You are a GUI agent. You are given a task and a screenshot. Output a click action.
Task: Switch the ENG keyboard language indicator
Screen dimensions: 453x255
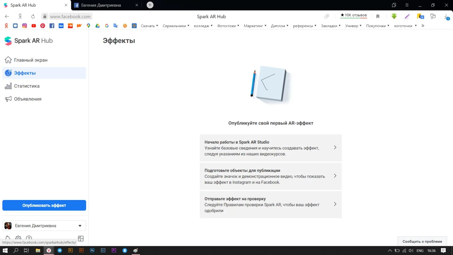click(x=420, y=251)
